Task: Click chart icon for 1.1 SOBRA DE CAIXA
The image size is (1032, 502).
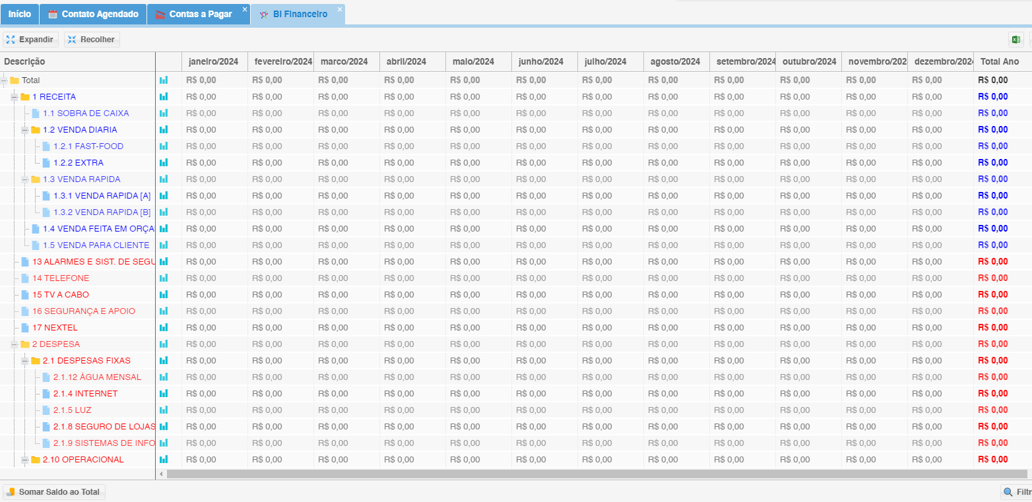Action: [x=164, y=113]
